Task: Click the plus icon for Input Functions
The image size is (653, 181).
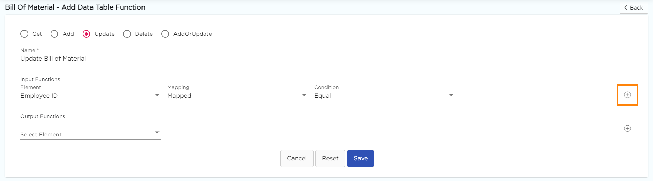Action: [627, 95]
